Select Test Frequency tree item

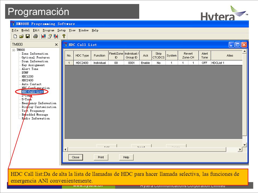(x=33, y=111)
